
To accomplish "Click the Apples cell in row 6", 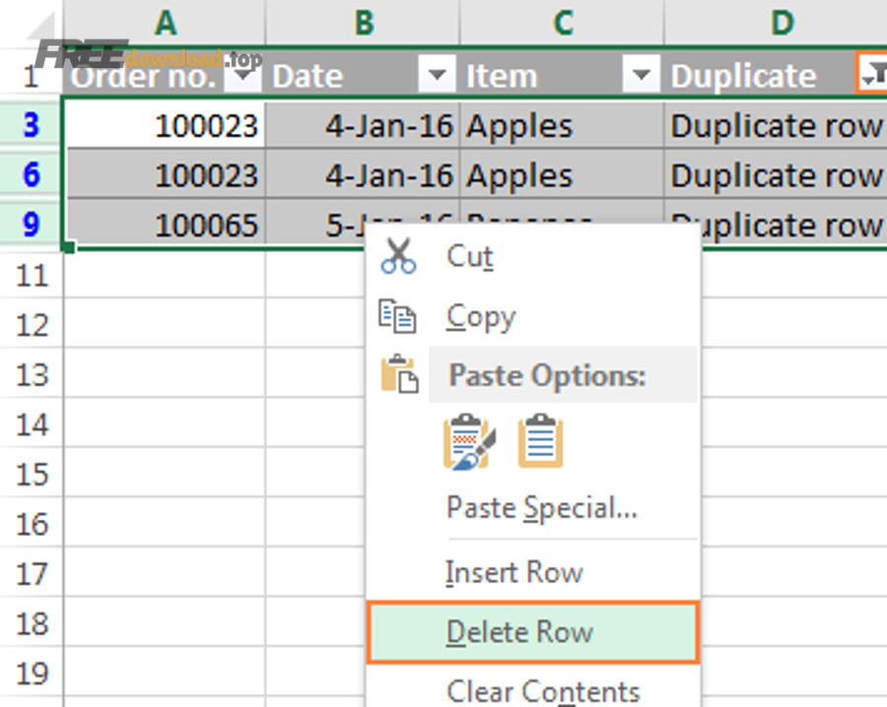I will 563,174.
